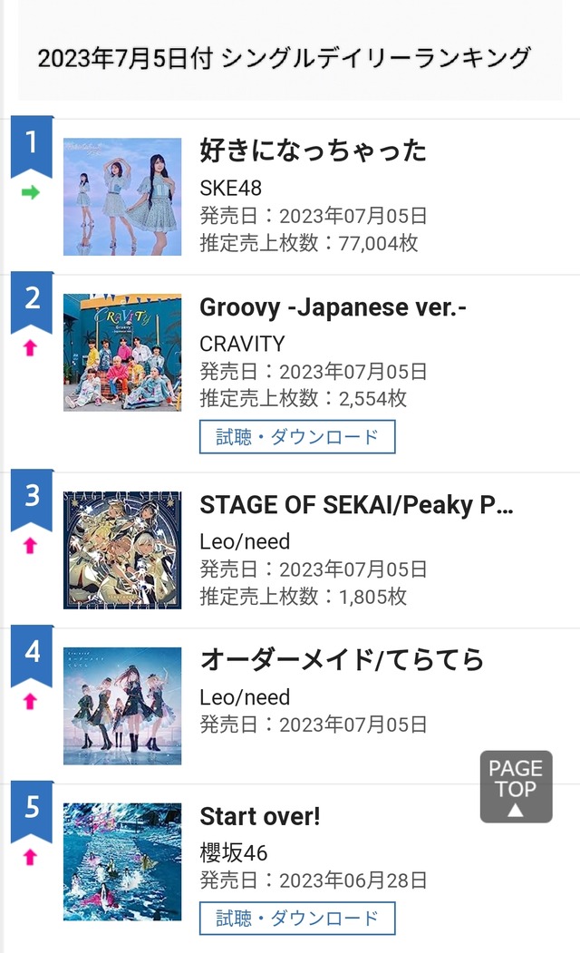Click the rank 5 blue ribbon badge
This screenshot has width=580, height=953.
click(32, 812)
